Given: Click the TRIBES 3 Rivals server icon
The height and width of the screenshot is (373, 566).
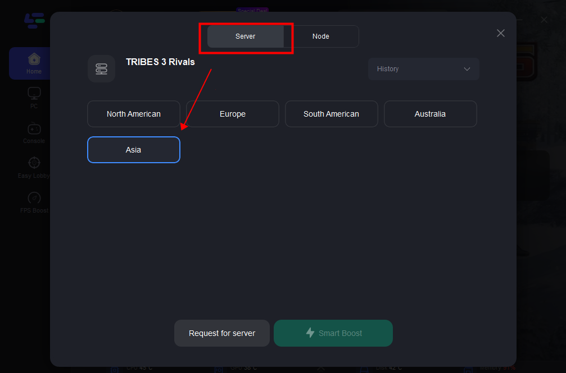Looking at the screenshot, I should tap(101, 68).
